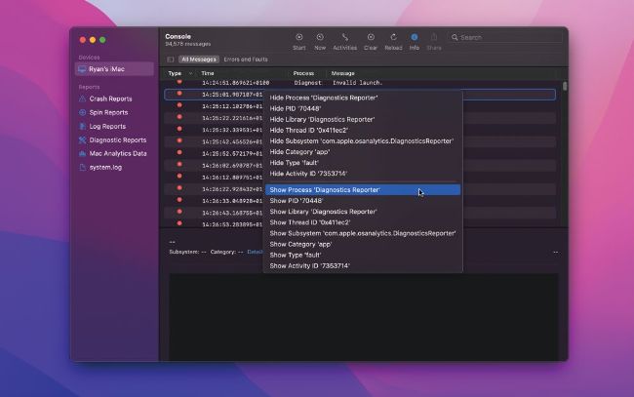Click the Reload toolbar icon

pyautogui.click(x=393, y=37)
